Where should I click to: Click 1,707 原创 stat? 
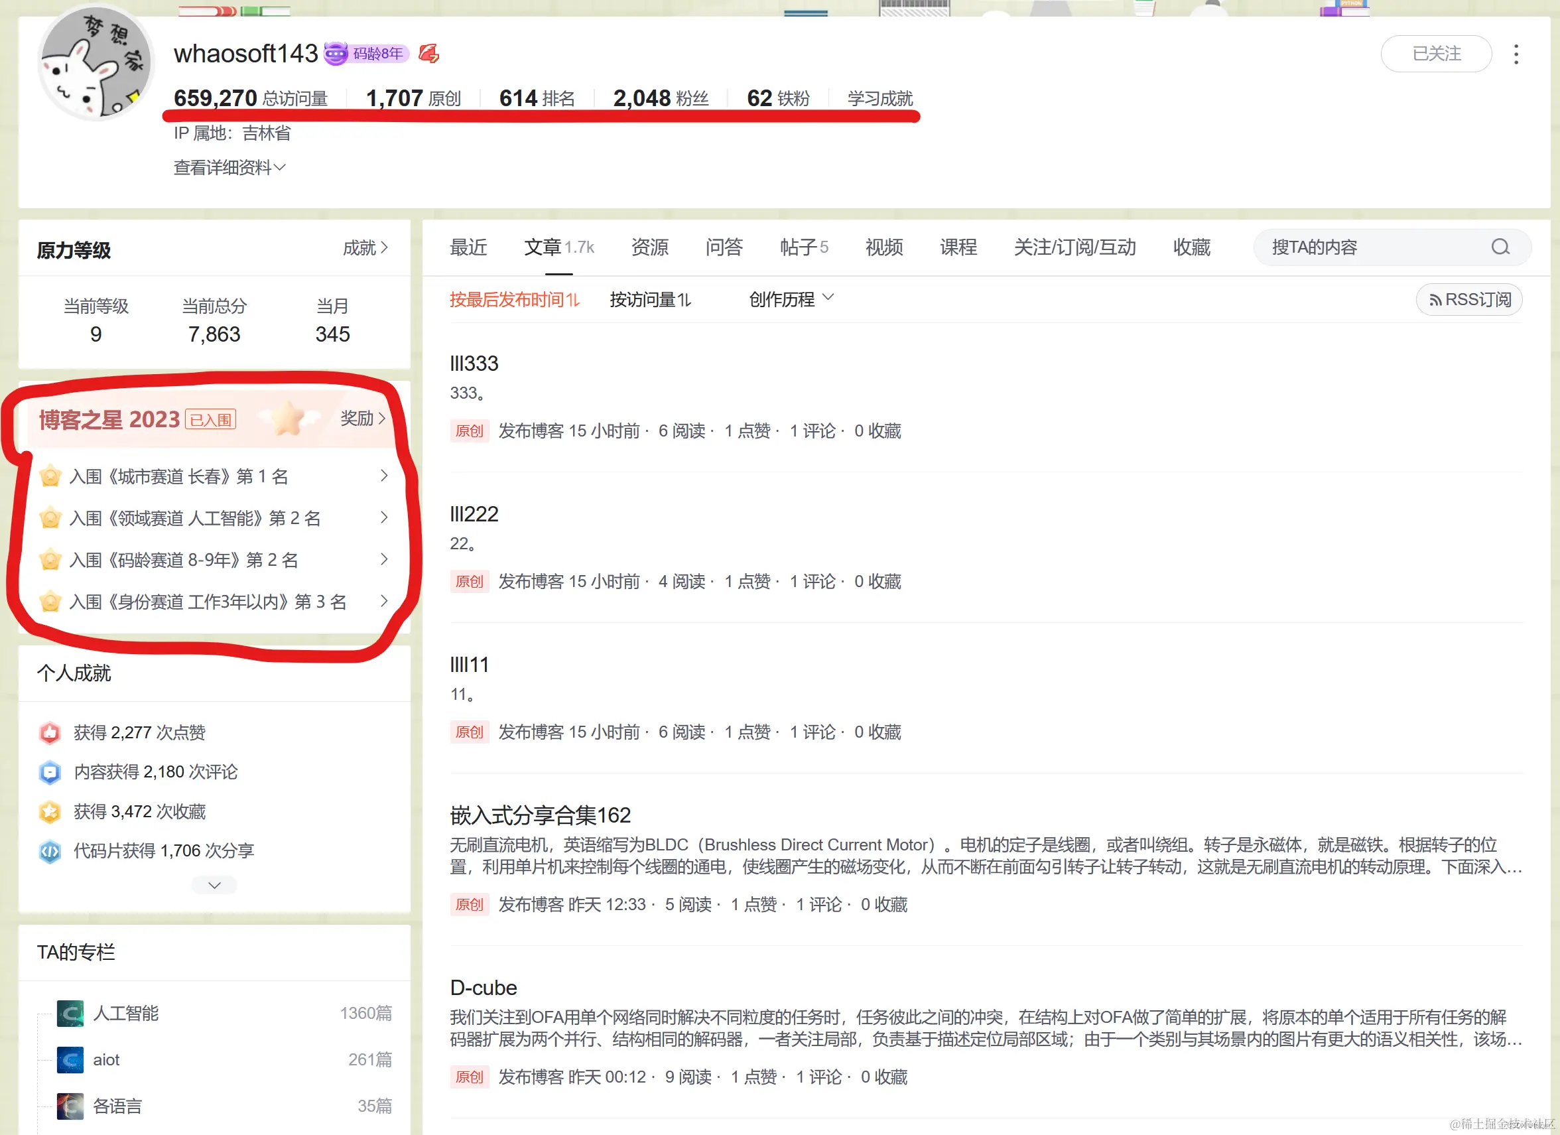413,98
